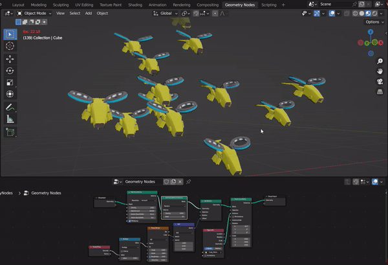Switch to the Scripting workspace tab
Image resolution: width=388 pixels, height=265 pixels.
coord(269,5)
